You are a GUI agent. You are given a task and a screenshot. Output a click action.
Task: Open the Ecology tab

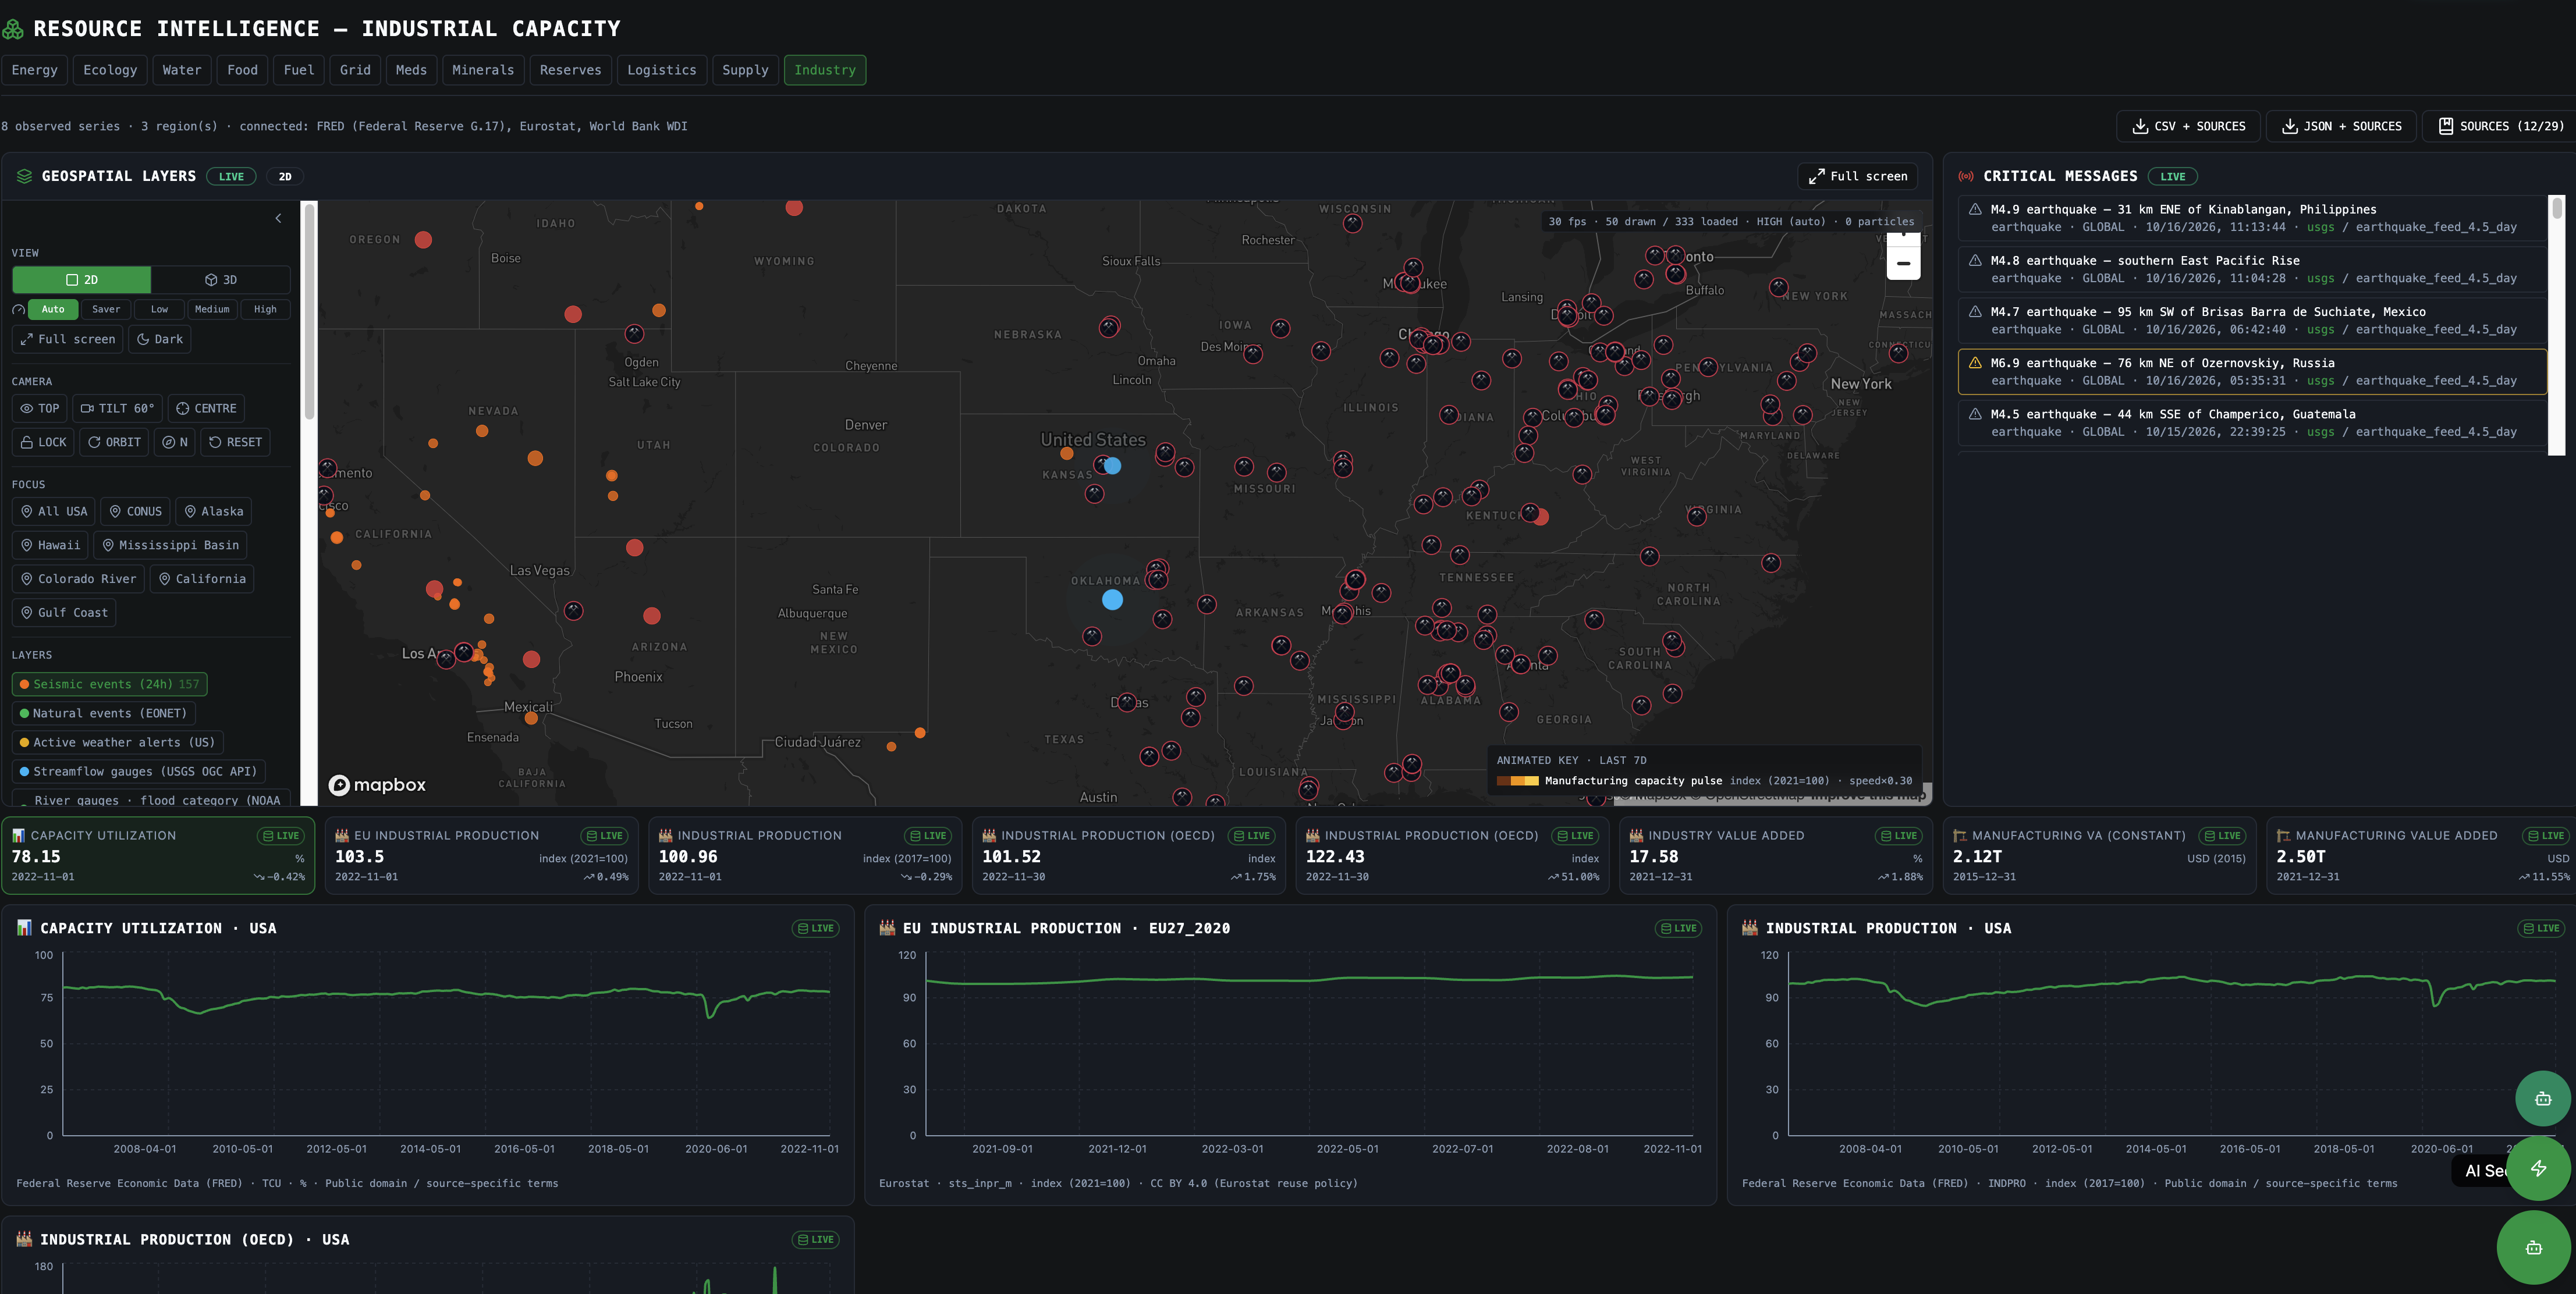click(x=110, y=70)
